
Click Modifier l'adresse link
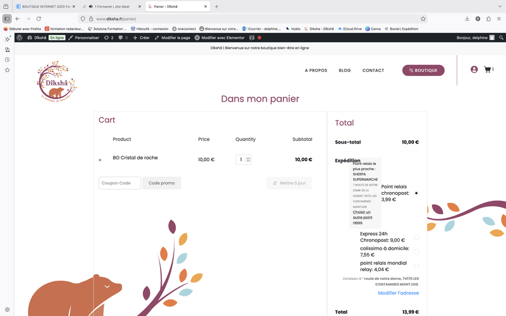tap(398, 293)
